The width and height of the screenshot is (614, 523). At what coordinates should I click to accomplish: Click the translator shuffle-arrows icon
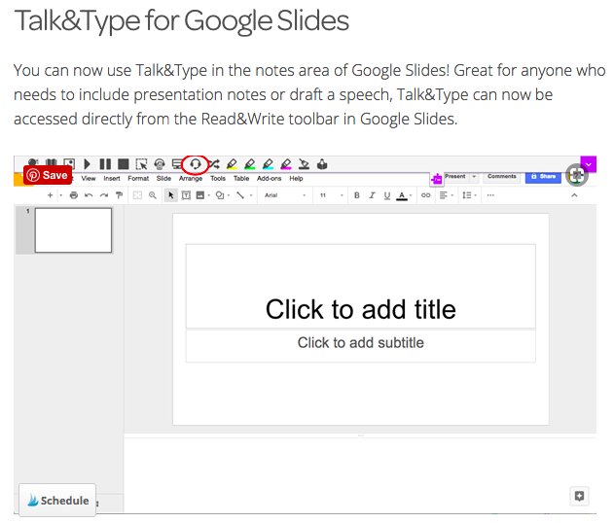tap(214, 164)
